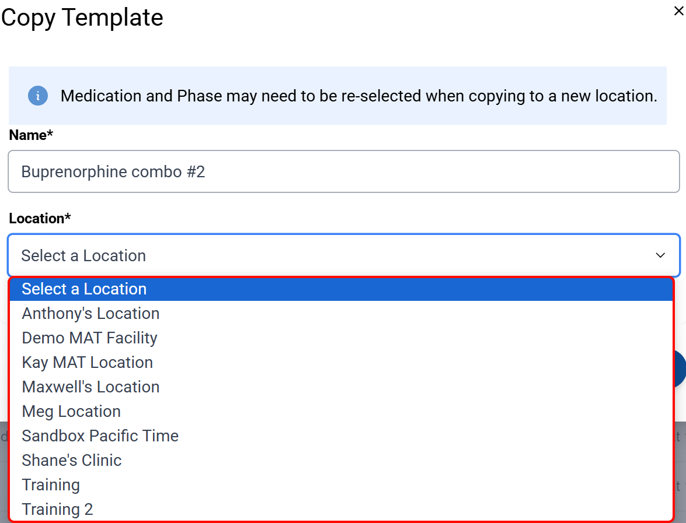Click the Location dropdown chevron arrow
Image resolution: width=686 pixels, height=523 pixels.
pos(660,255)
